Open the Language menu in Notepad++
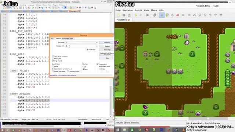Image resolution: width=235 pixels, height=132 pixels. click(31, 5)
